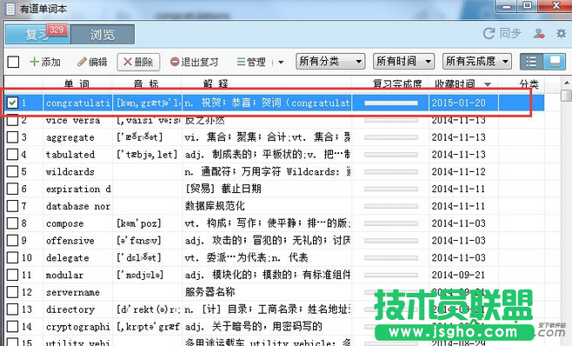
Task: Click the definition '数据库规范化'
Action: [215, 206]
